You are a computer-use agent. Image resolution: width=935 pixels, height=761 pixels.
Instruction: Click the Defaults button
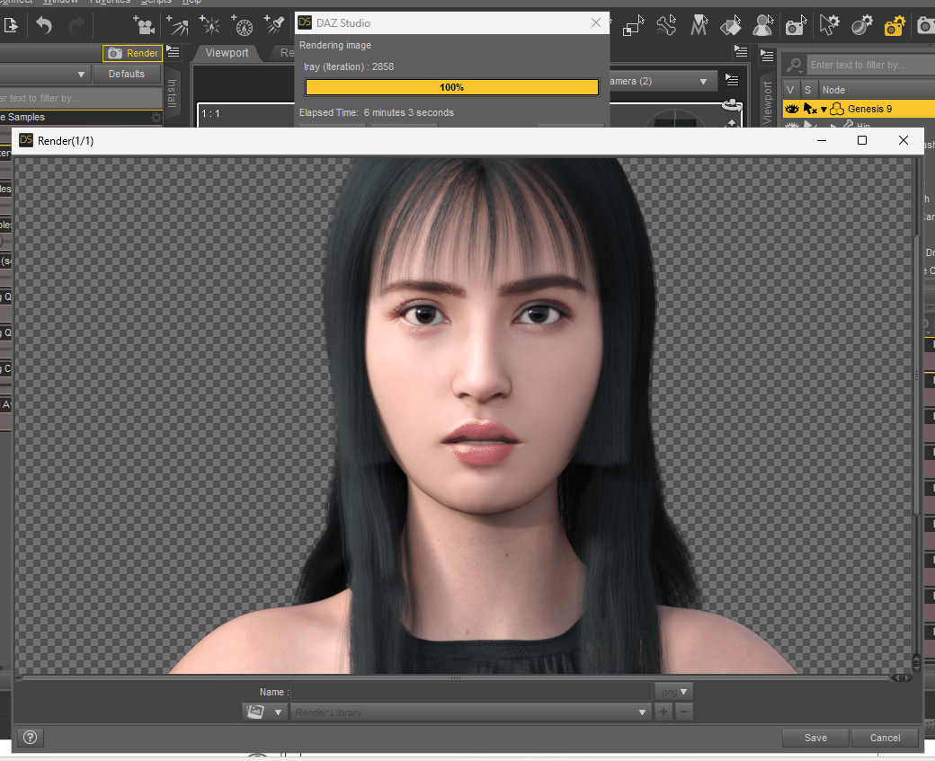point(127,74)
